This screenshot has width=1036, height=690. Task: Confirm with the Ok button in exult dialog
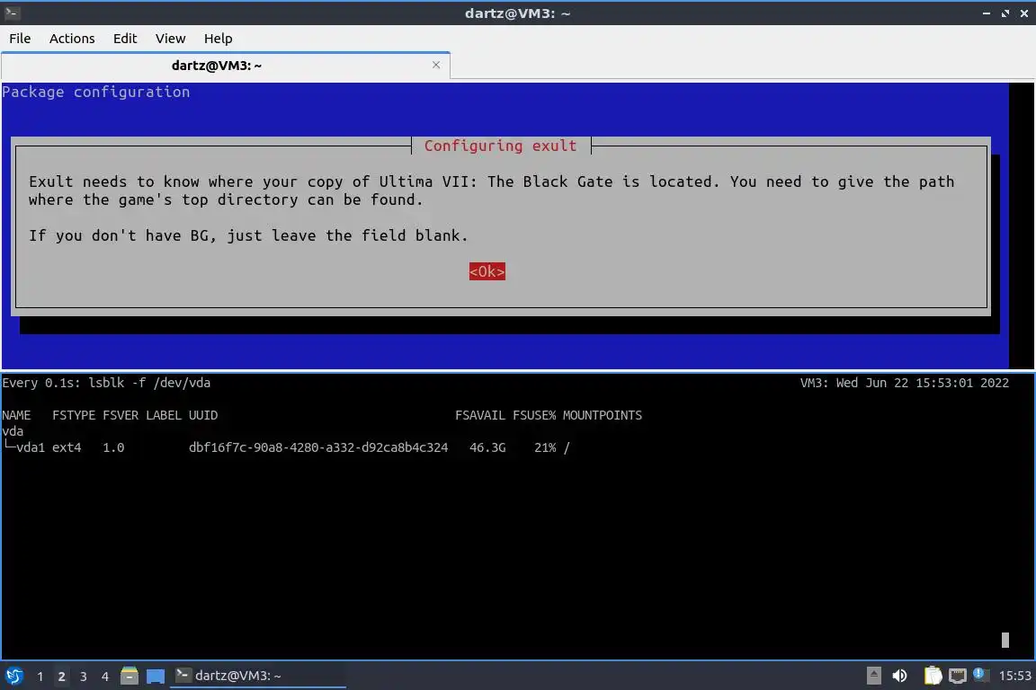487,271
